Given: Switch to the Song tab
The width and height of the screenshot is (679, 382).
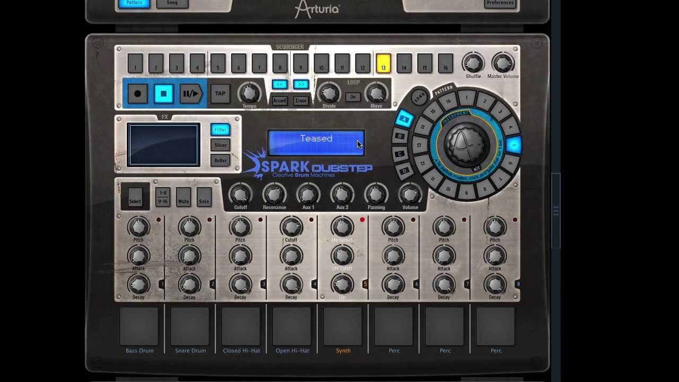Looking at the screenshot, I should tap(172, 3).
